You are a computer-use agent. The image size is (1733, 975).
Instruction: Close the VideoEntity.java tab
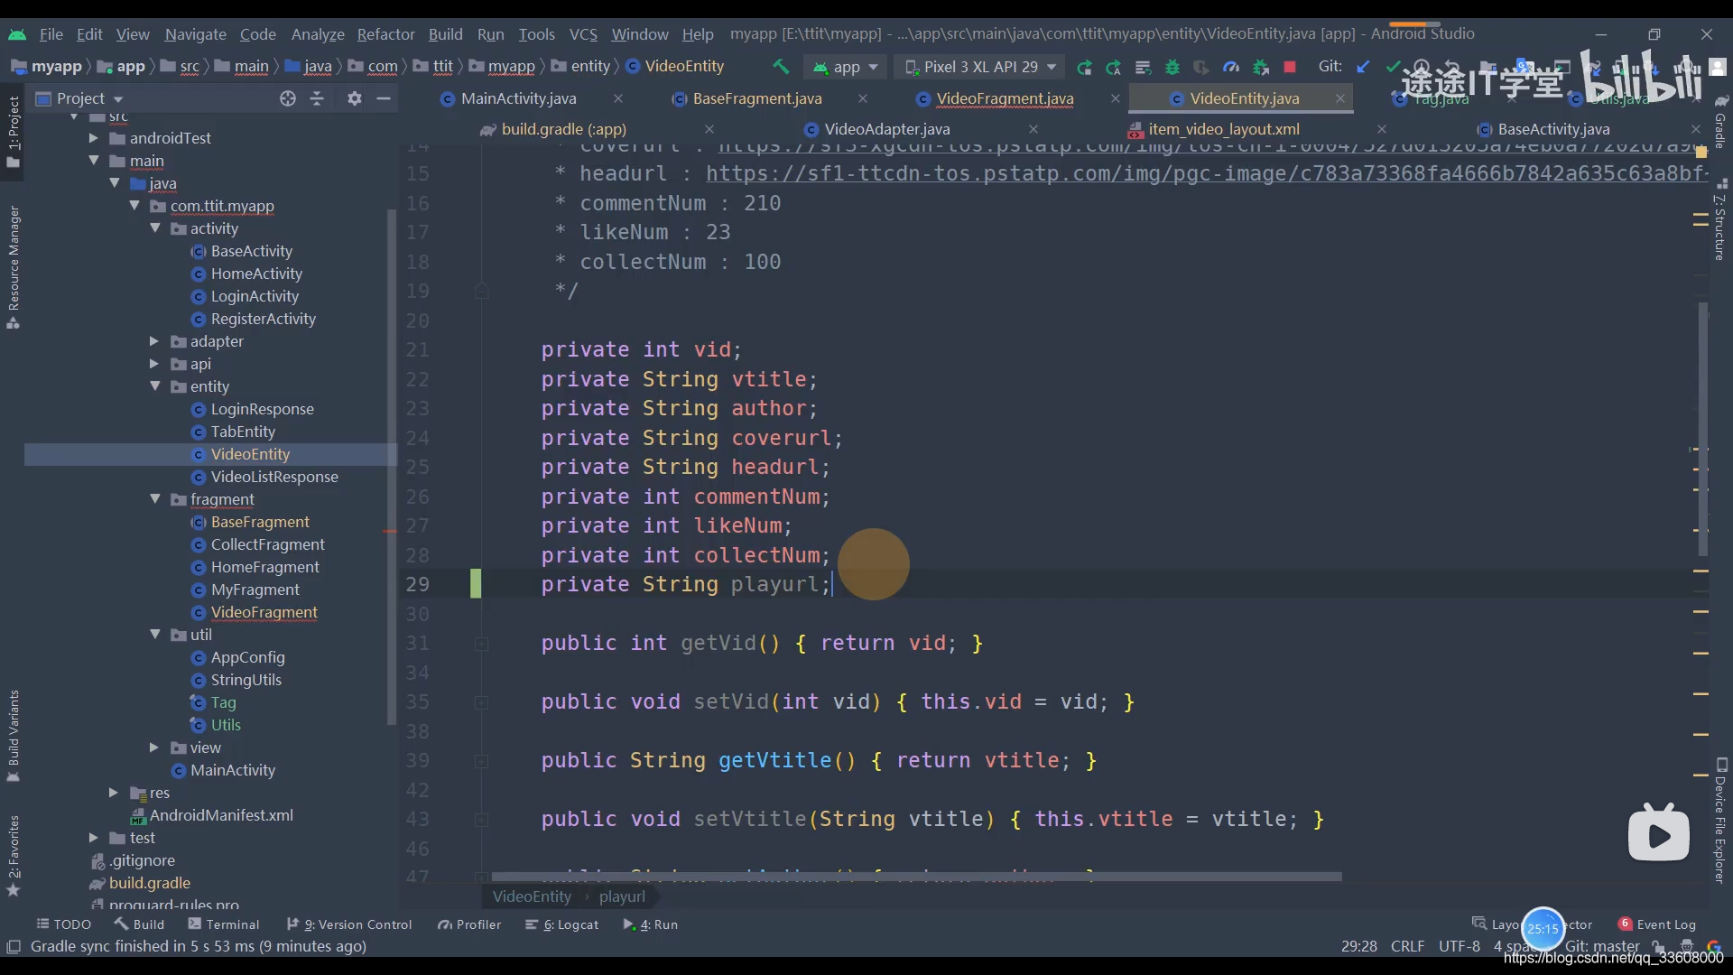1340,98
